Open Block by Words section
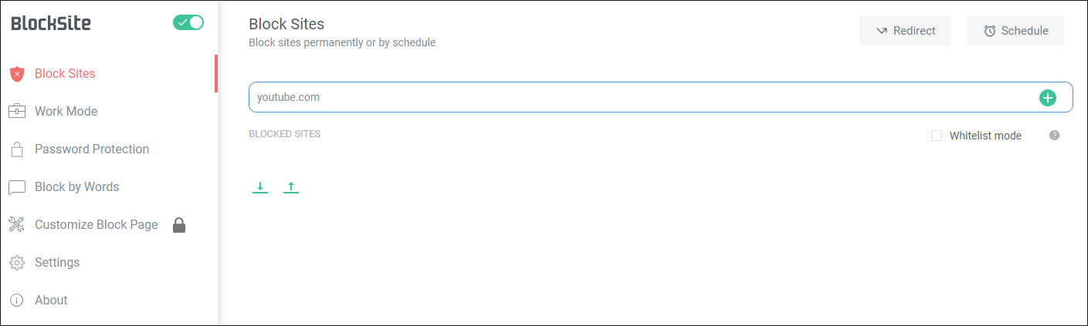The image size is (1088, 326). [77, 187]
